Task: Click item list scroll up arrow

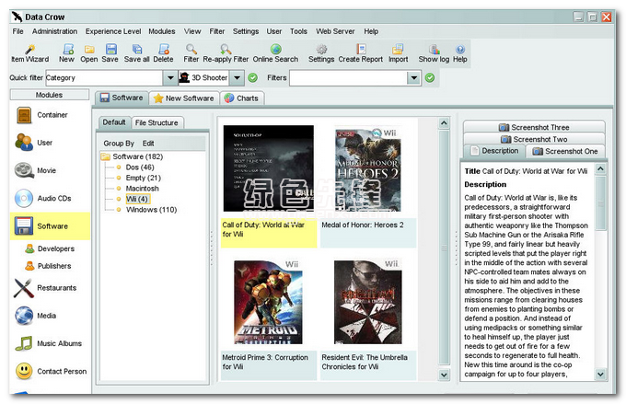Action: coord(444,123)
